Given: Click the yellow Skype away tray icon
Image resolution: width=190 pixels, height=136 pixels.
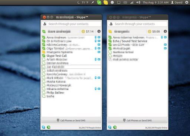Looking at the screenshot, I should click(105, 3).
